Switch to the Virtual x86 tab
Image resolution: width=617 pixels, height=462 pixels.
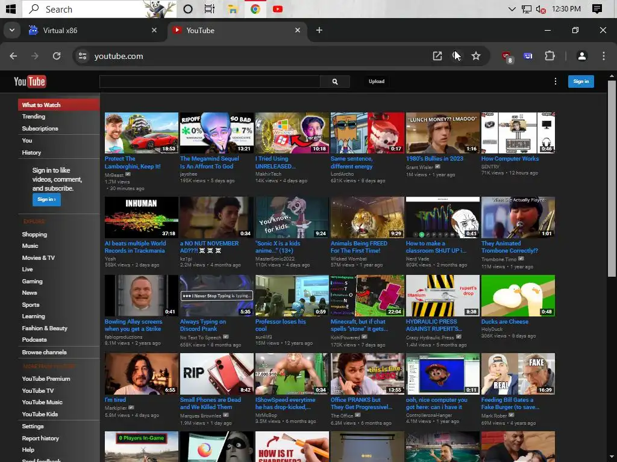[93, 30]
